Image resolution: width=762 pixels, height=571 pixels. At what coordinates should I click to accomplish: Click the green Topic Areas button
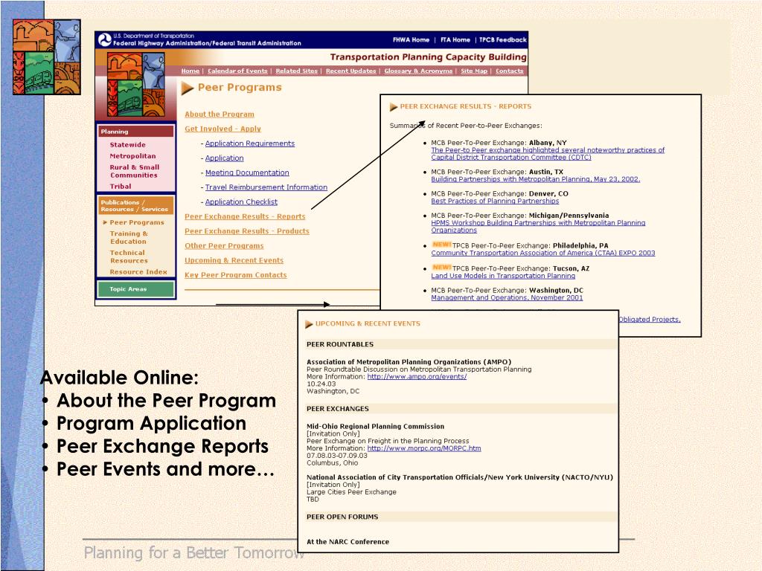[135, 289]
